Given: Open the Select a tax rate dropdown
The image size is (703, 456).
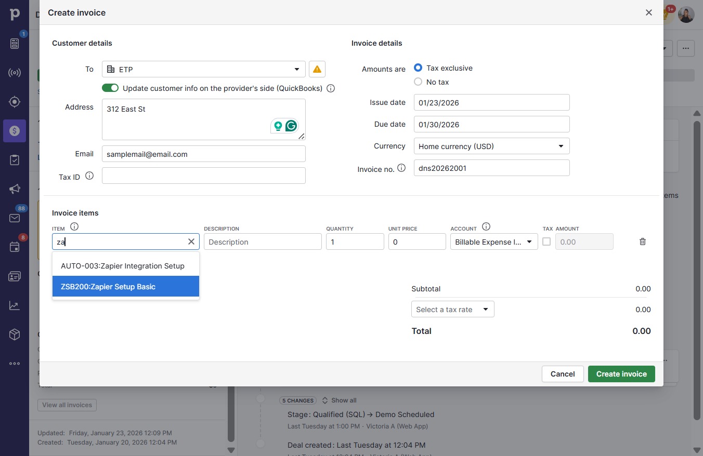Looking at the screenshot, I should 453,310.
